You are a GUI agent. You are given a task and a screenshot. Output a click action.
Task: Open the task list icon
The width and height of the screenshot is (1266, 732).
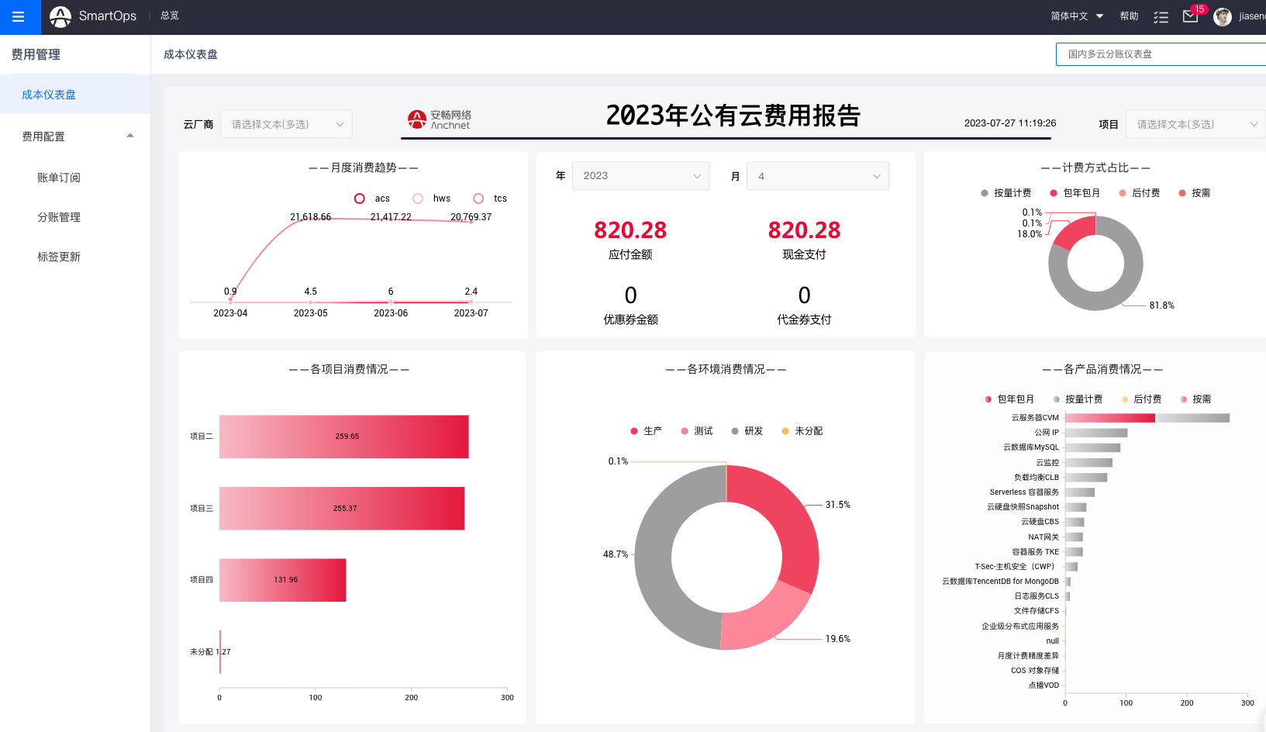coord(1161,17)
